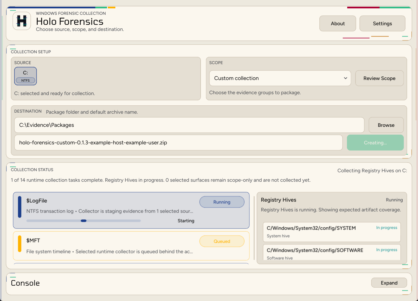Click the Collecting Registry Hives on C: status text
Screen dimensions: 418x301
(372, 171)
